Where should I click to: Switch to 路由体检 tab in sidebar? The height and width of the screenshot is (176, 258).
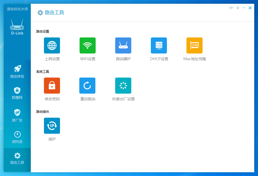[17, 72]
